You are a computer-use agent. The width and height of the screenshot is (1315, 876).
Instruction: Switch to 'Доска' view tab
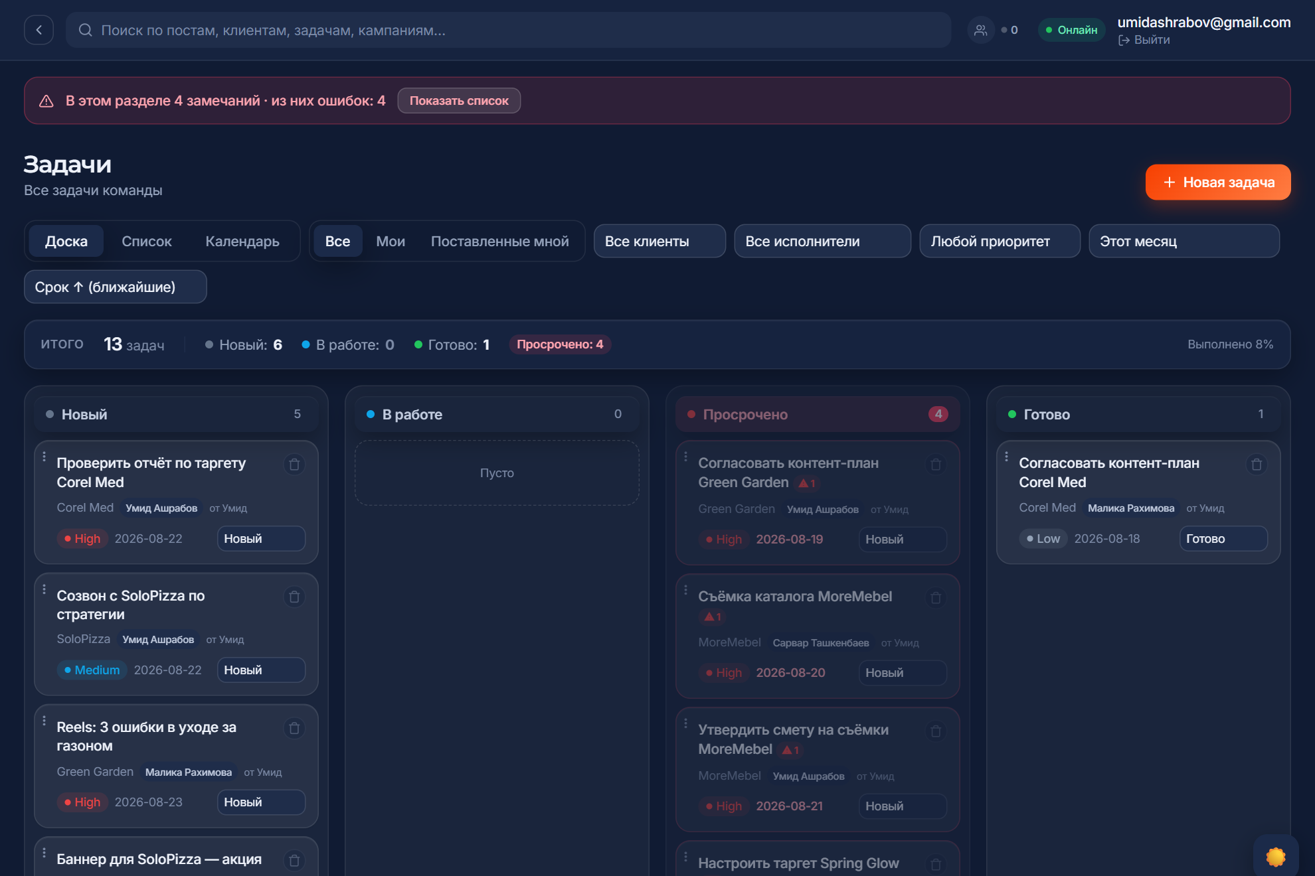(x=66, y=241)
